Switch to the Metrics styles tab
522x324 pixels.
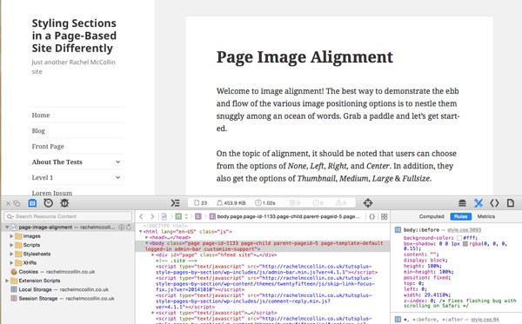pos(486,216)
